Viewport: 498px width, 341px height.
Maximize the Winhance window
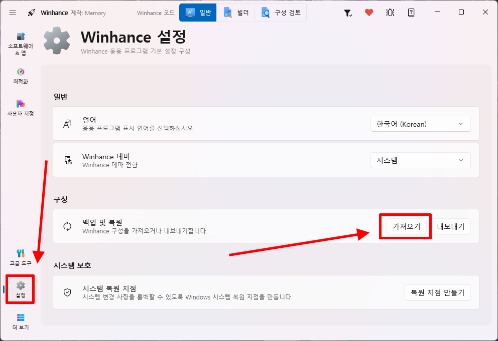click(x=461, y=12)
